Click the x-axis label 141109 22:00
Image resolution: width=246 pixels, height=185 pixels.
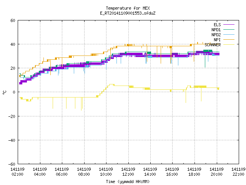click(238, 172)
